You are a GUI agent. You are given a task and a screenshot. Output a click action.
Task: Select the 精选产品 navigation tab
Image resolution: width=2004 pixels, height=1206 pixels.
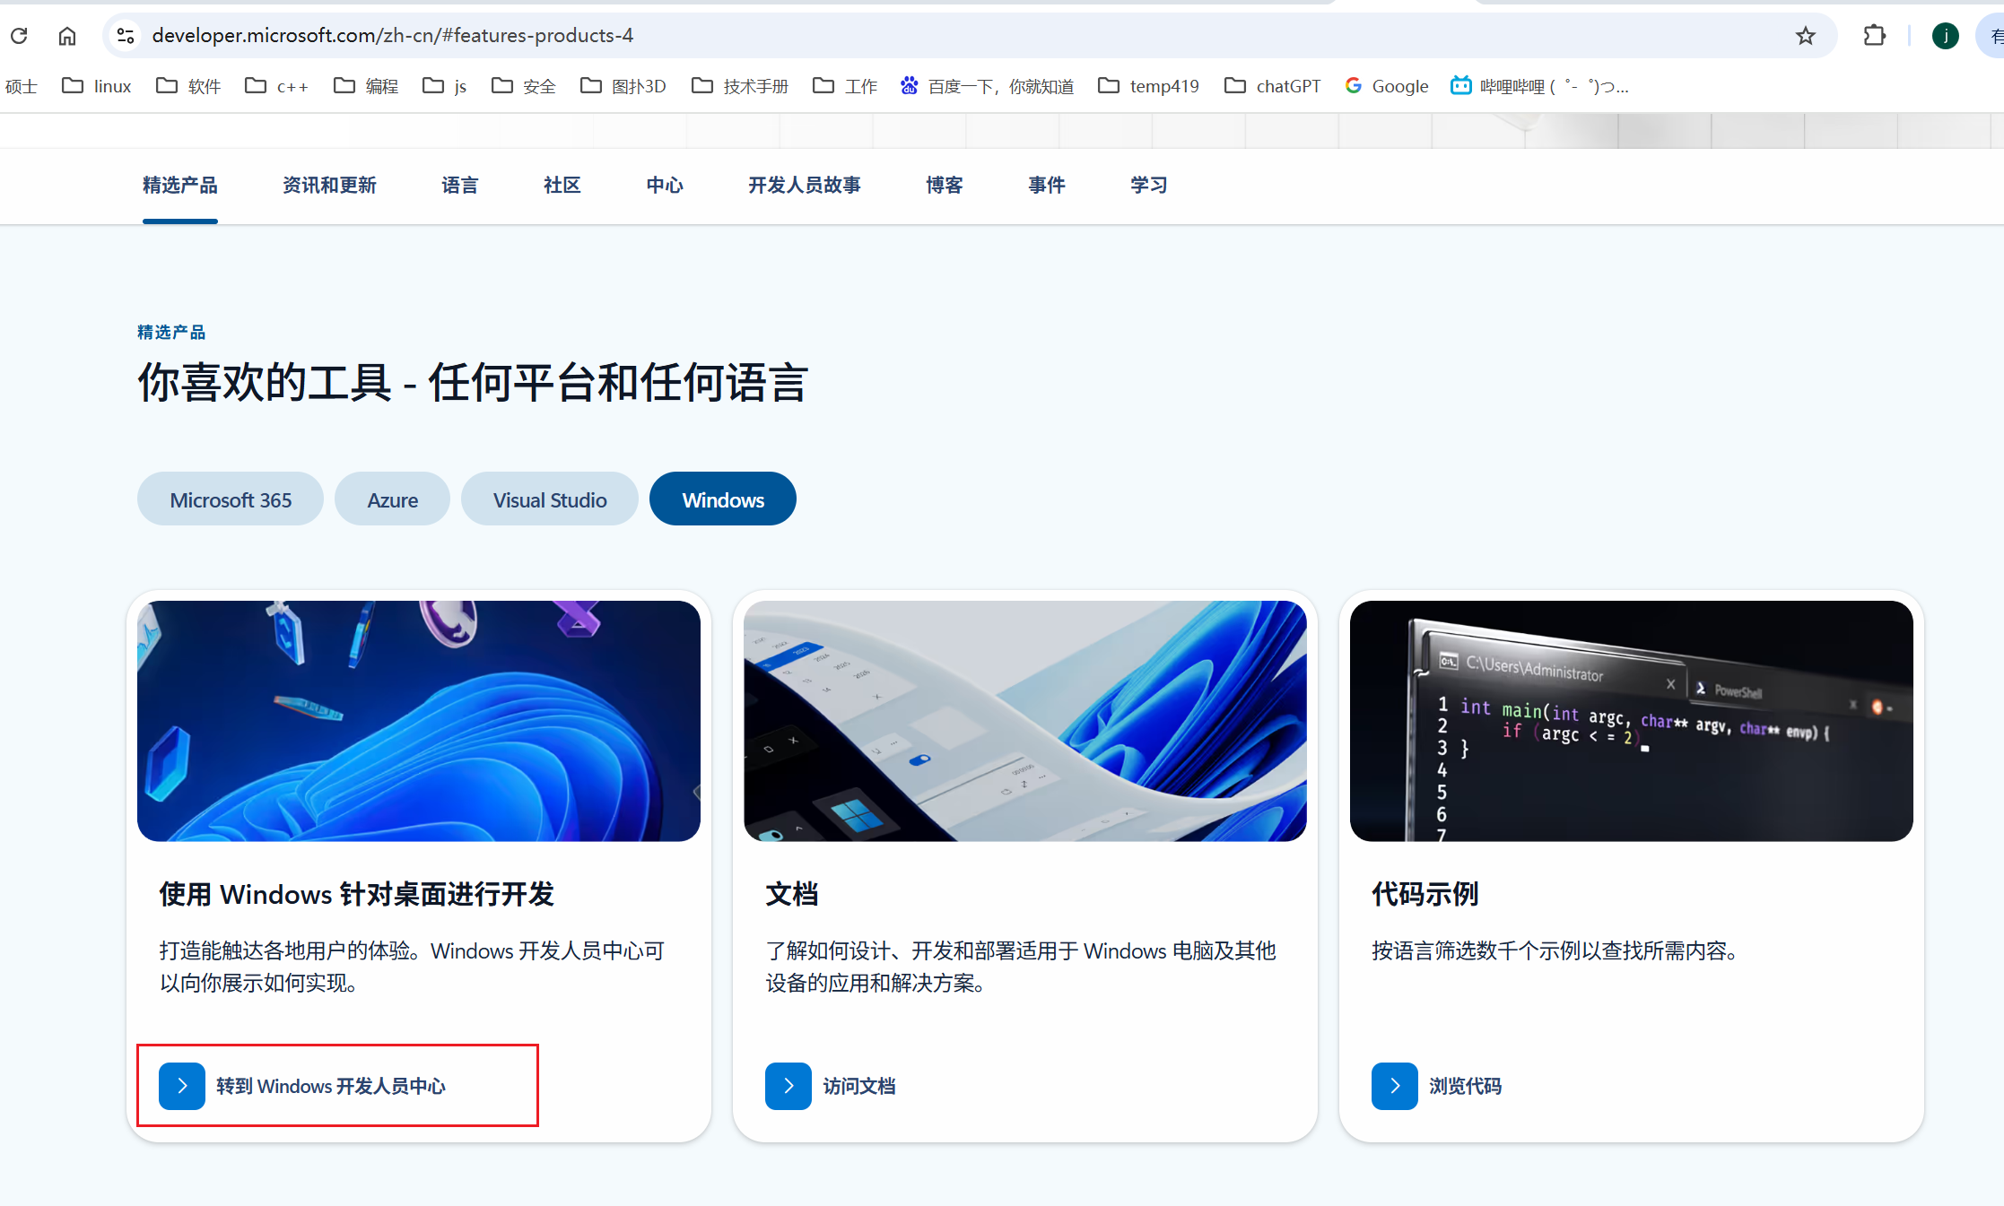point(180,186)
